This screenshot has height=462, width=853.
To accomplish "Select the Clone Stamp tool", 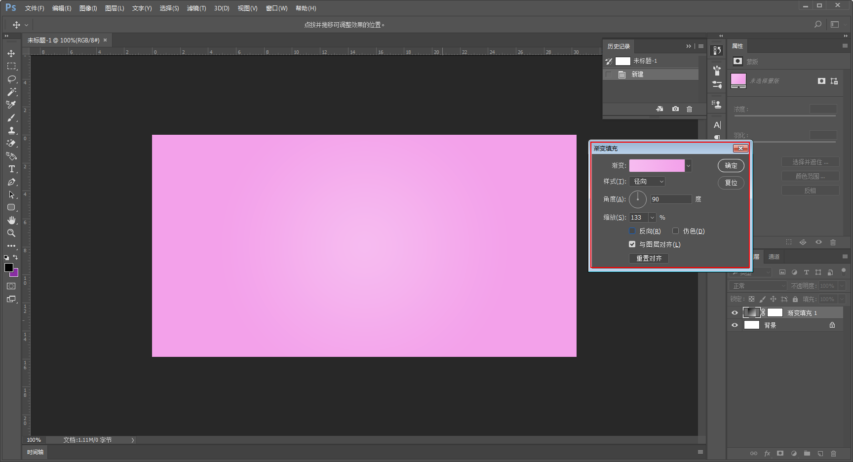I will tap(11, 130).
